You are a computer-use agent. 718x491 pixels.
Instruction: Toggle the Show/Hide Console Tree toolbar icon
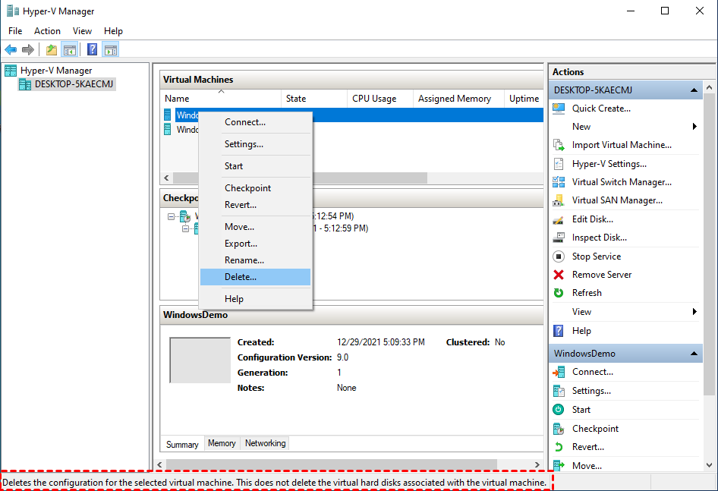(x=70, y=49)
